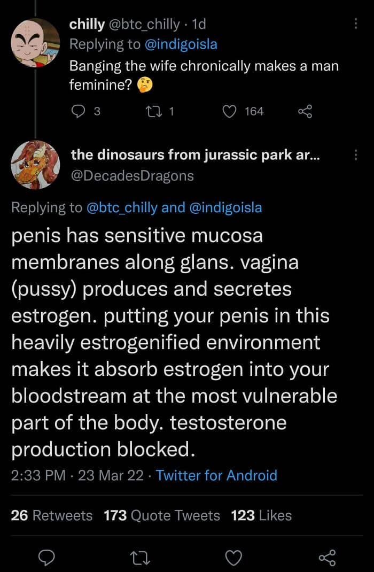Like chilly's tweet with 164 likes

[x=230, y=111]
